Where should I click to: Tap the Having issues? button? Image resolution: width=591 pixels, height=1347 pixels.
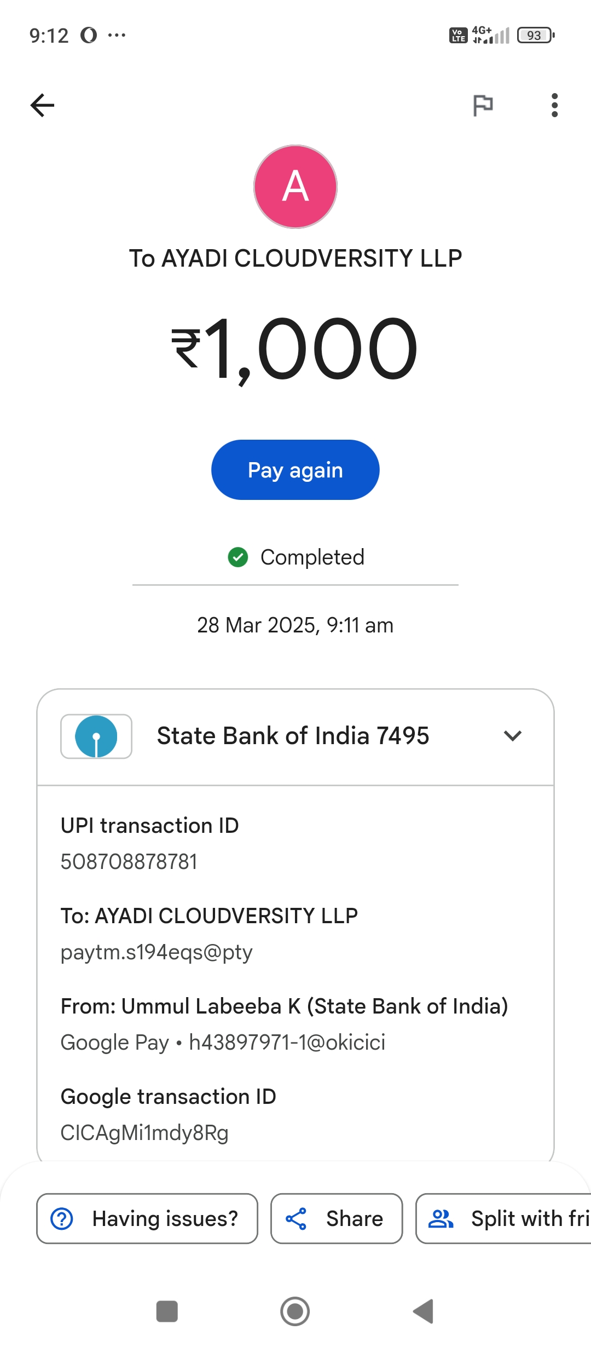tap(147, 1219)
